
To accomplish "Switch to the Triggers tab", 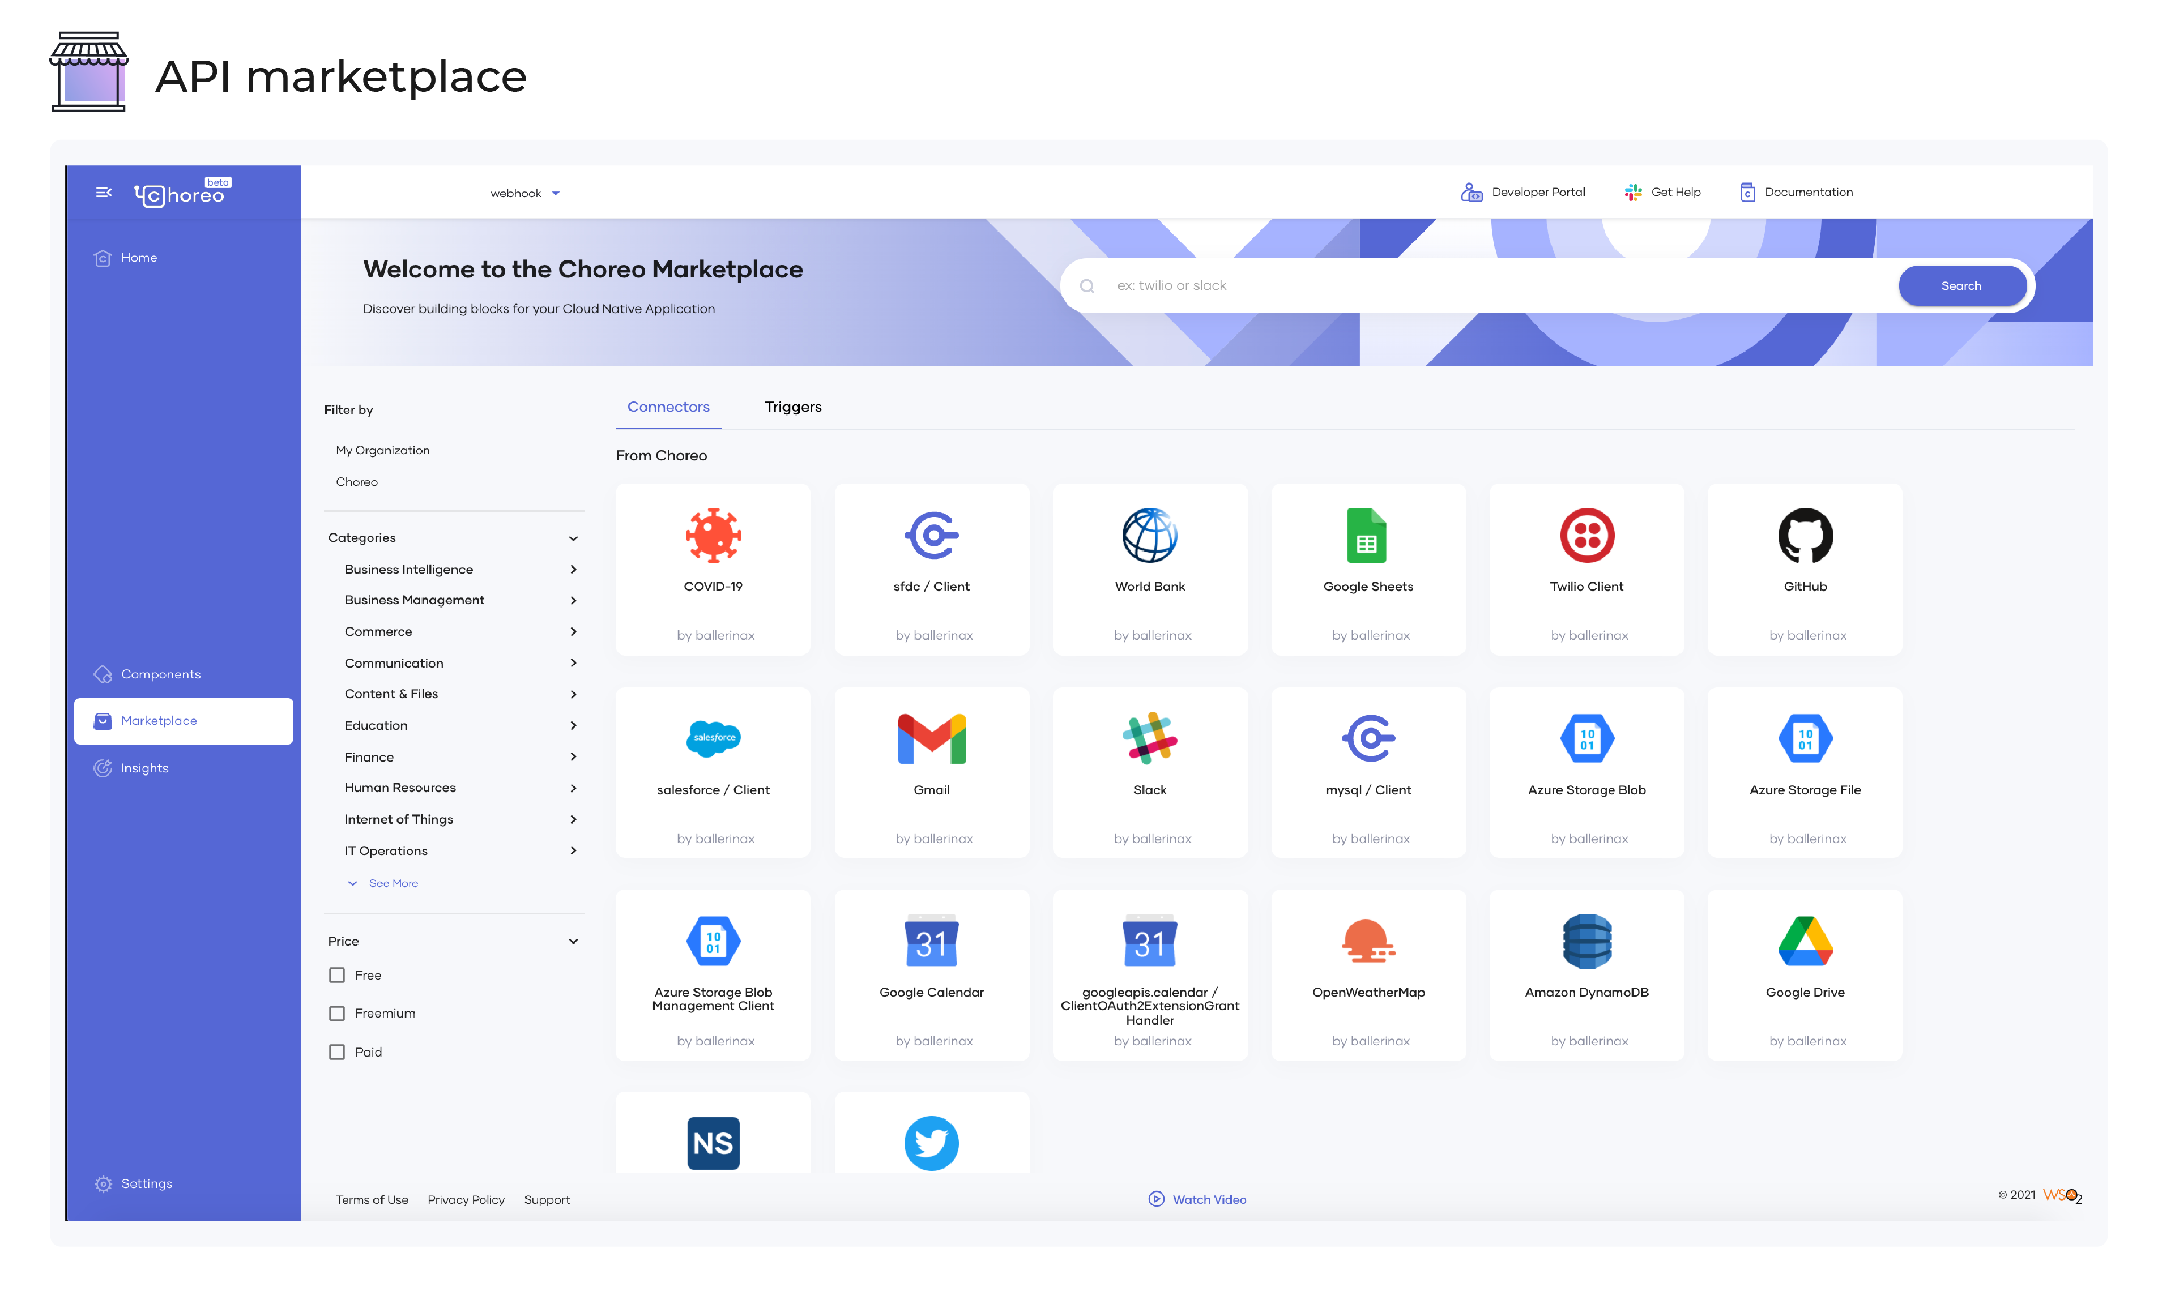I will point(792,406).
